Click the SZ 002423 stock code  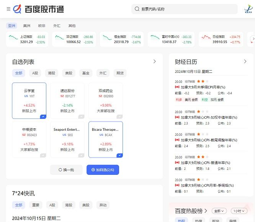pos(29,135)
